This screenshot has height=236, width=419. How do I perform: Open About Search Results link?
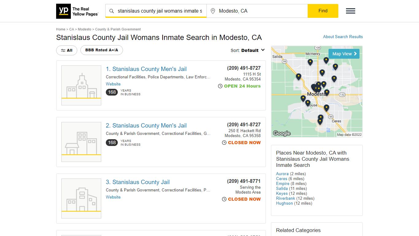[x=343, y=37]
